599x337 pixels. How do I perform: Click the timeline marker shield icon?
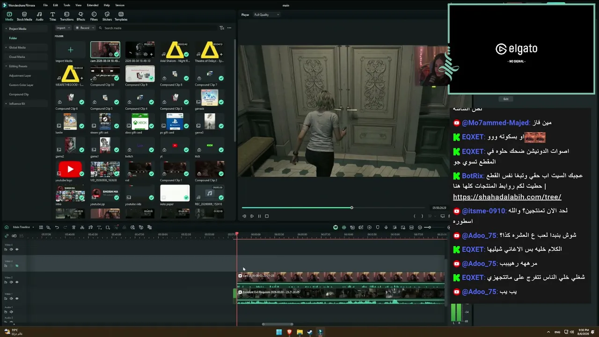click(378, 227)
